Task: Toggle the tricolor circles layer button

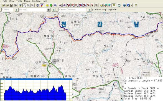Action: [42, 5]
